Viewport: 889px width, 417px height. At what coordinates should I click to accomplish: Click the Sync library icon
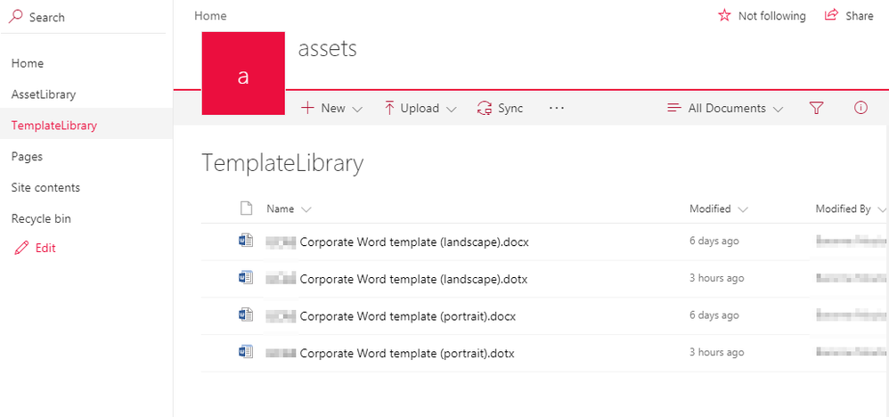click(485, 109)
